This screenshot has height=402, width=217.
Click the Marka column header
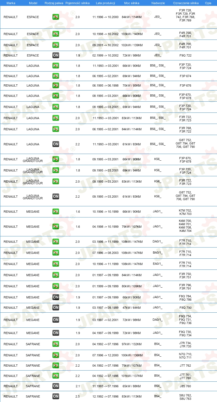[x=11, y=3]
